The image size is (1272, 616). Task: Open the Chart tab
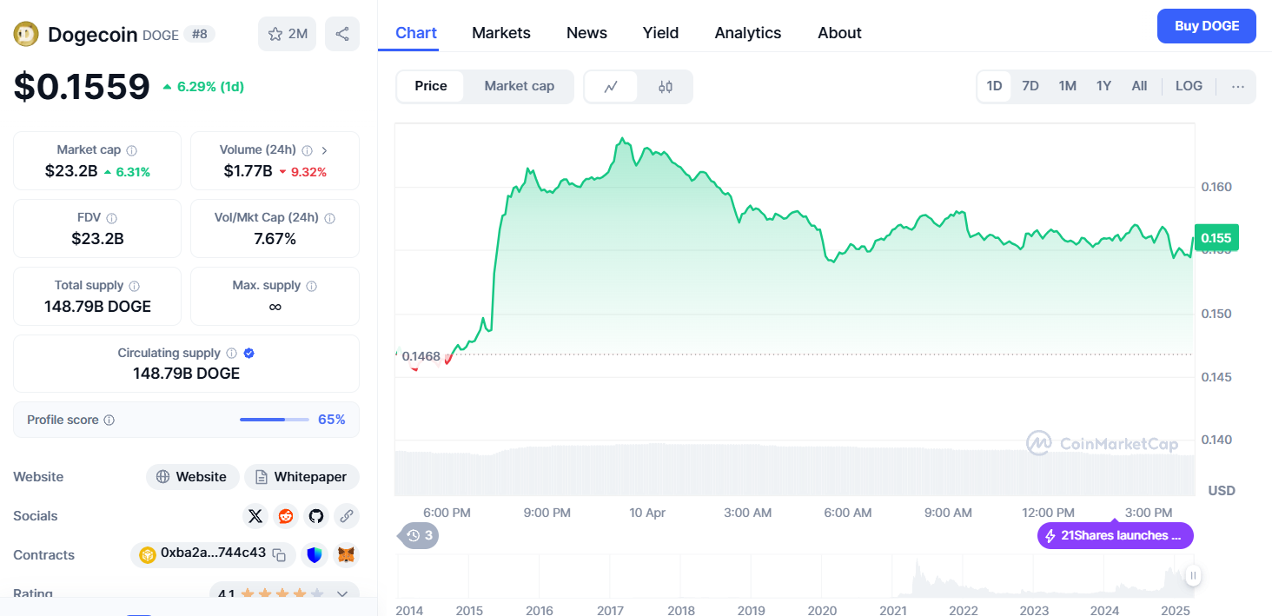(416, 33)
